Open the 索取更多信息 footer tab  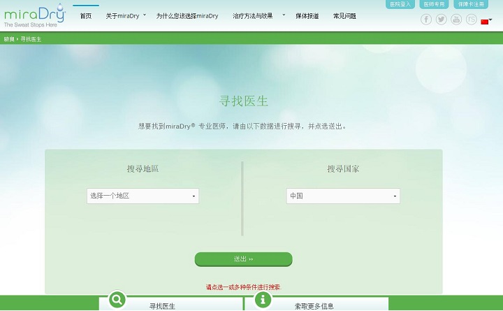coord(316,303)
